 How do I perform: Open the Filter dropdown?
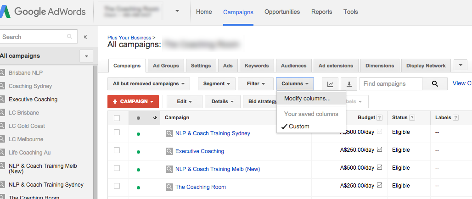tap(256, 83)
